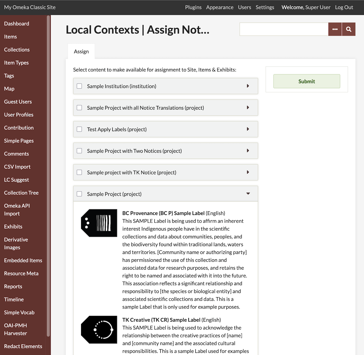Expand Sample Project with Two Notices
Image resolution: width=364 pixels, height=355 pixels.
point(248,151)
